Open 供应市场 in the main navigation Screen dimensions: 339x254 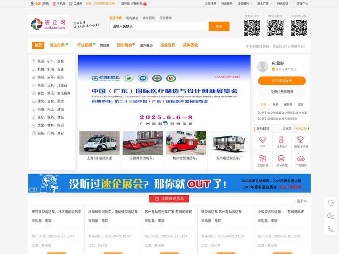coord(57,45)
